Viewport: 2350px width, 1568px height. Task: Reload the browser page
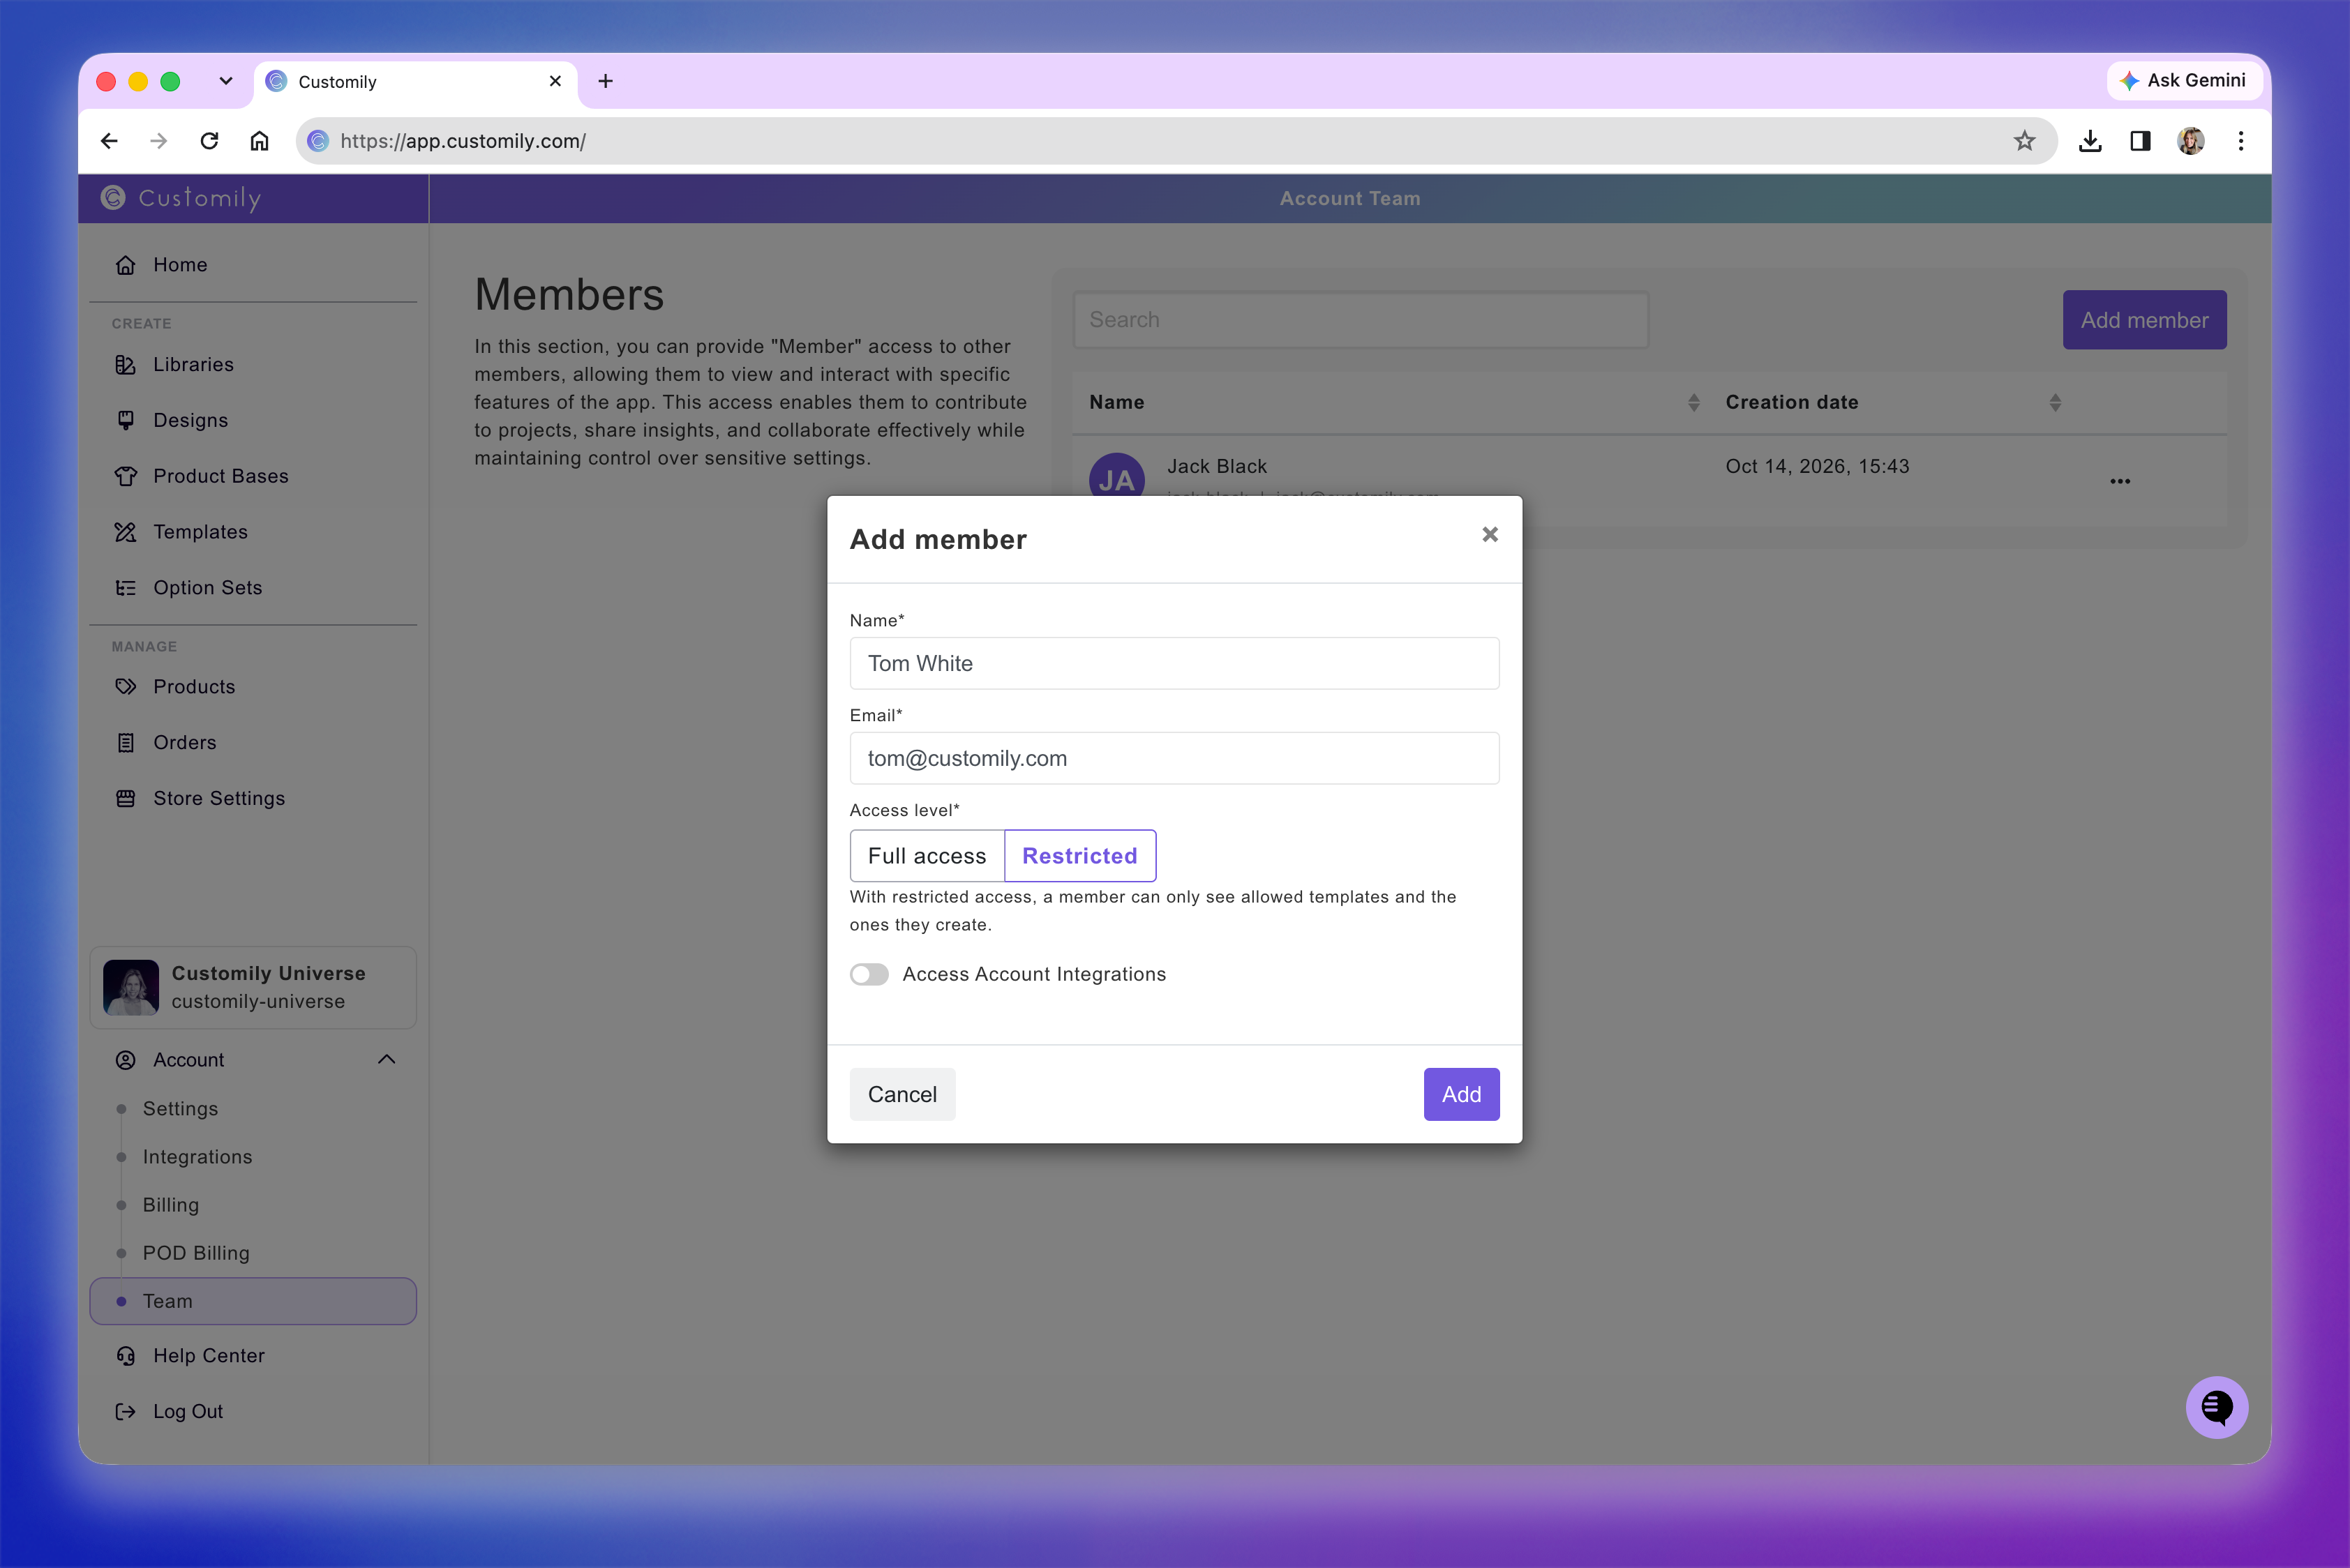click(x=209, y=141)
